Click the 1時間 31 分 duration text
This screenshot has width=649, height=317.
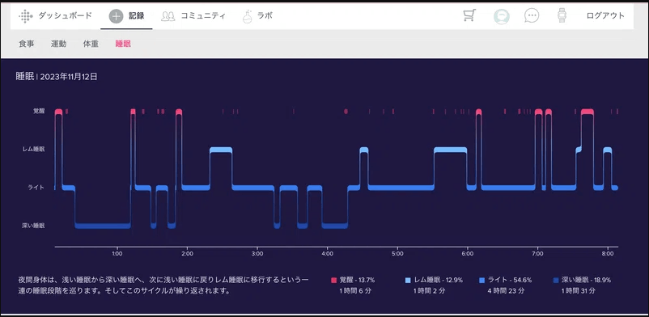click(579, 291)
